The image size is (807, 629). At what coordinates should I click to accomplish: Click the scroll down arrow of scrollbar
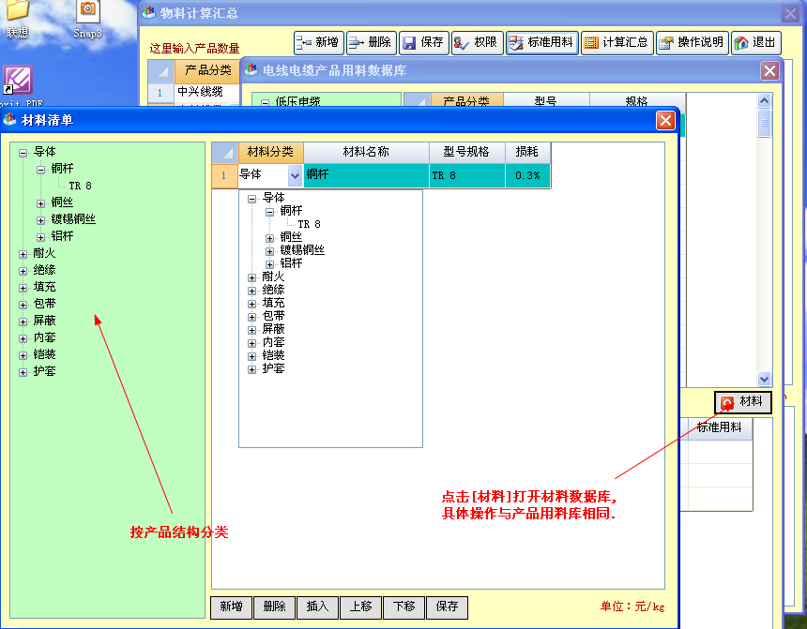764,380
